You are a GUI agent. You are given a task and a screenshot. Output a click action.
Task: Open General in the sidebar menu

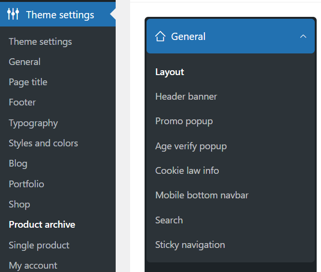point(25,62)
